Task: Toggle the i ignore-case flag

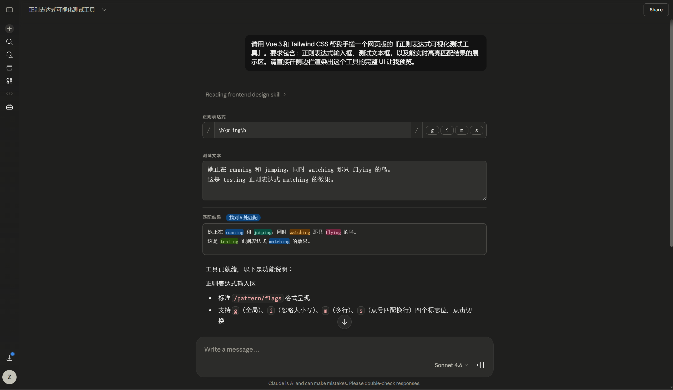Action: point(447,130)
